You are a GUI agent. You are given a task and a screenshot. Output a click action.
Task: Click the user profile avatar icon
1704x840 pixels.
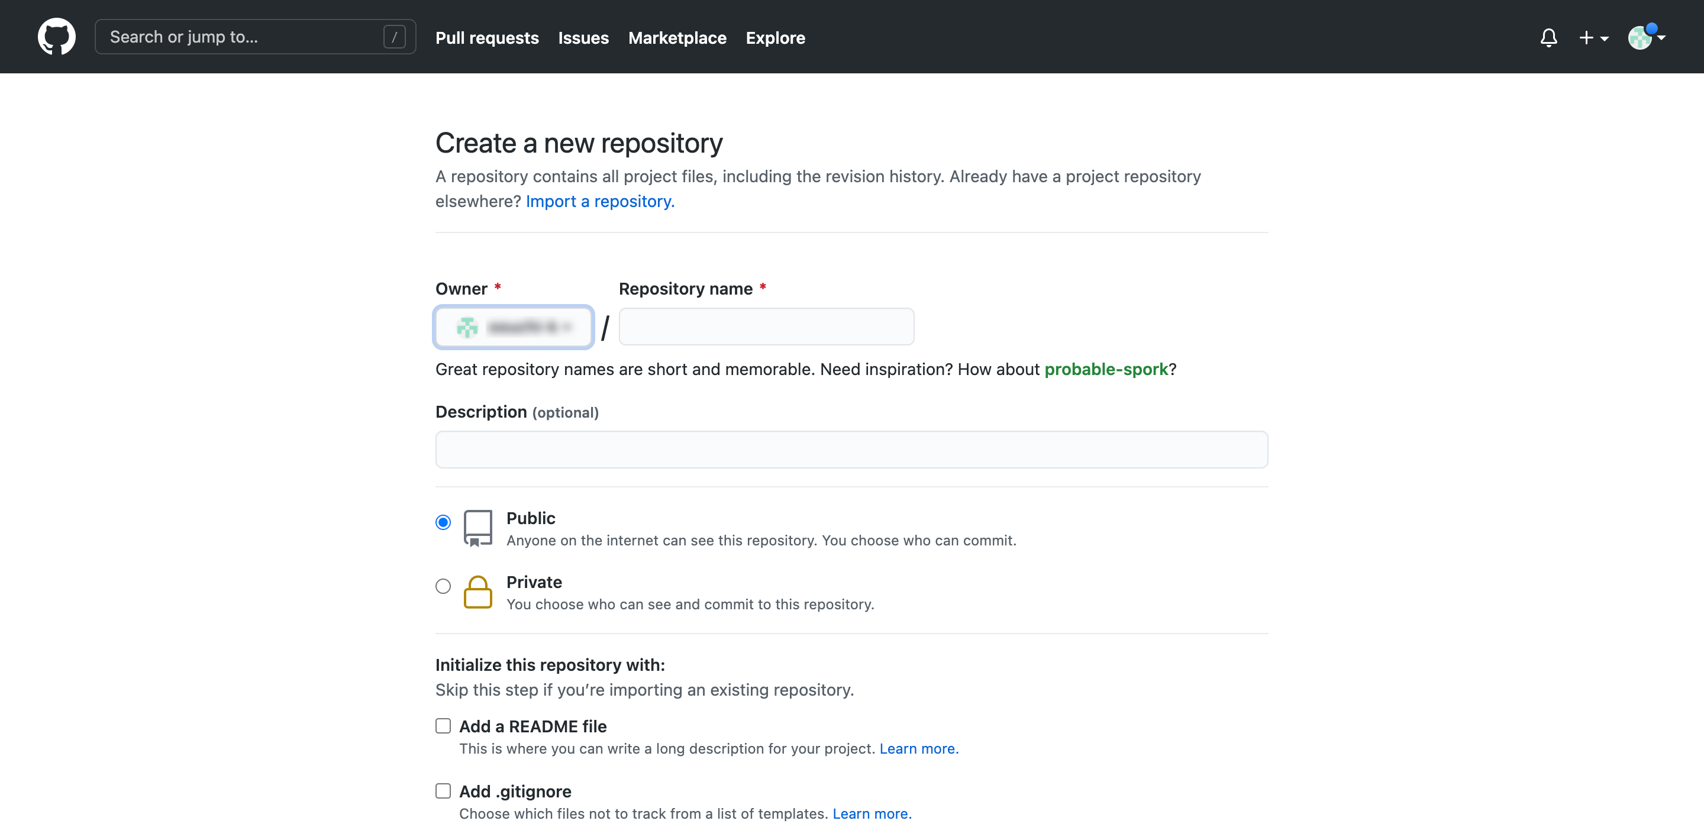click(1641, 36)
